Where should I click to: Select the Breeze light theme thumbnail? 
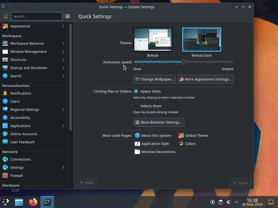click(153, 40)
